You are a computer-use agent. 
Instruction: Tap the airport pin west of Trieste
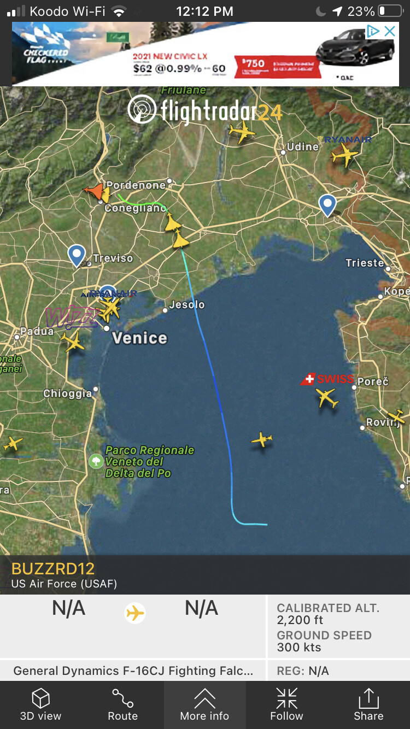pyautogui.click(x=327, y=205)
